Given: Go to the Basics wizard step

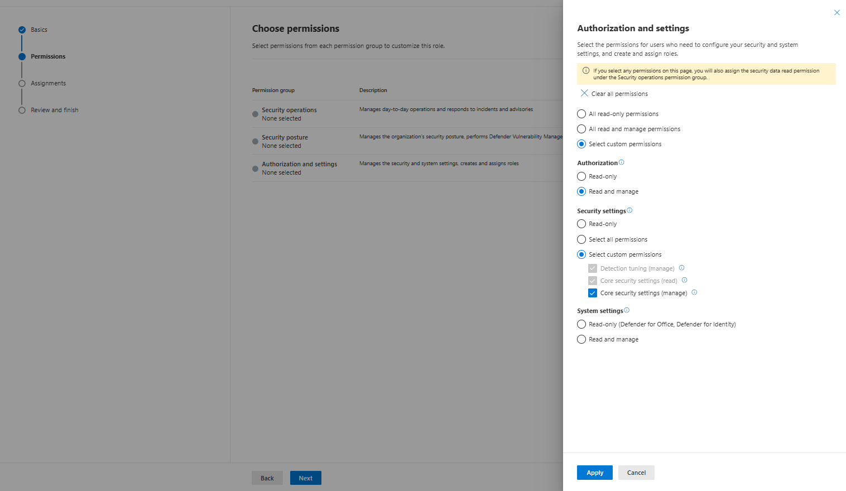Looking at the screenshot, I should (x=39, y=30).
